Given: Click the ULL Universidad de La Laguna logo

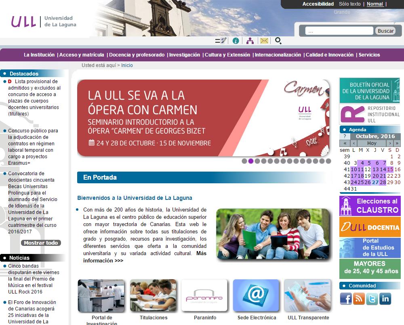Looking at the screenshot, I should point(44,22).
